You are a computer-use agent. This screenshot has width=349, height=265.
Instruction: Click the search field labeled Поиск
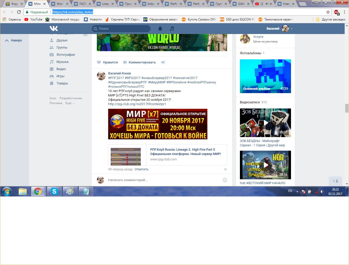pyautogui.click(x=121, y=28)
